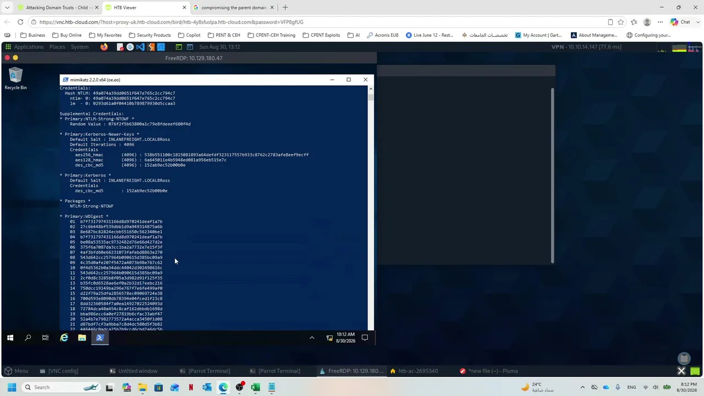The width and height of the screenshot is (704, 396).
Task: Open the Copilot Chat button in Edge
Action: (680, 22)
